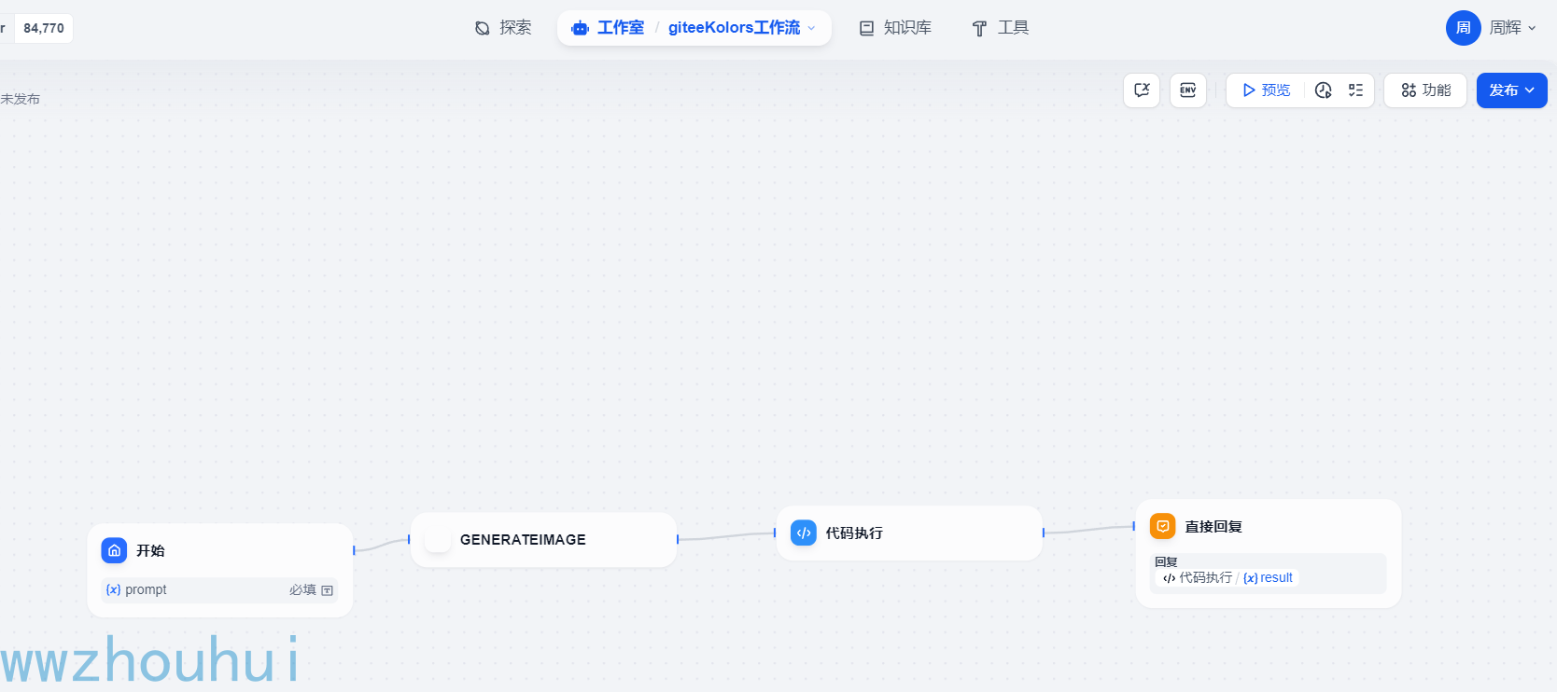Click the 代码执行 node output handle

pos(1044,533)
